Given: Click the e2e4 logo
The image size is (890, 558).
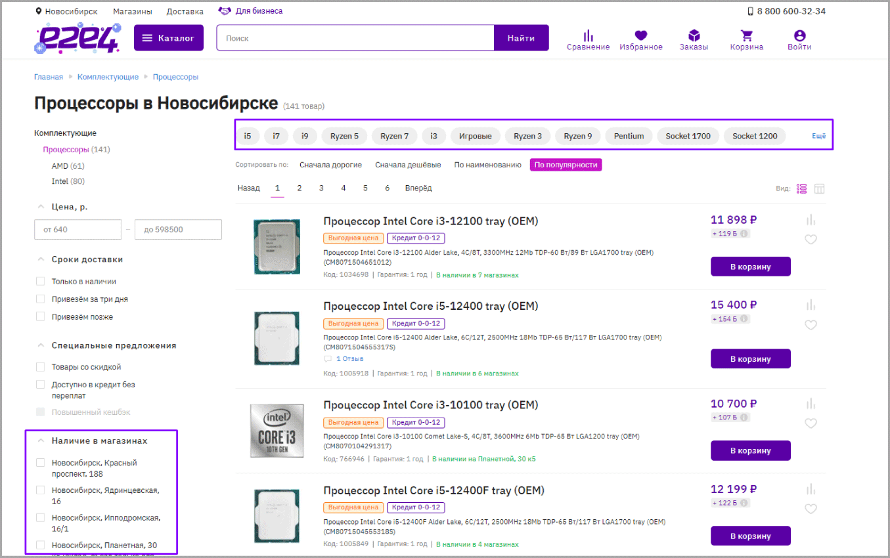Looking at the screenshot, I should click(x=78, y=37).
